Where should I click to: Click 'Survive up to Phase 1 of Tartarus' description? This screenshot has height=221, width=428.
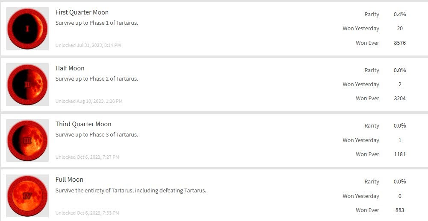97,23
